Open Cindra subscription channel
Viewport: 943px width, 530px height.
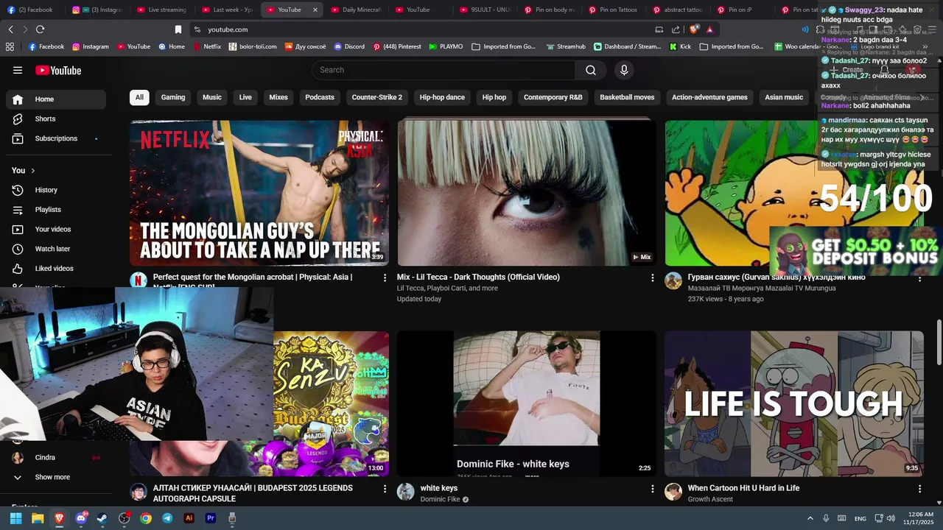tap(56, 458)
